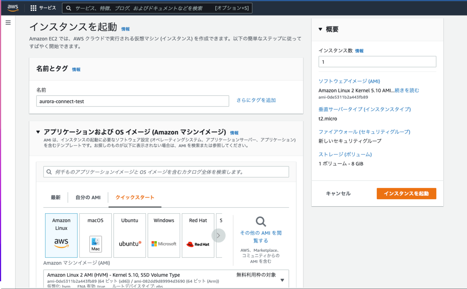Click the search magnifier in top bar

pyautogui.click(x=68, y=8)
